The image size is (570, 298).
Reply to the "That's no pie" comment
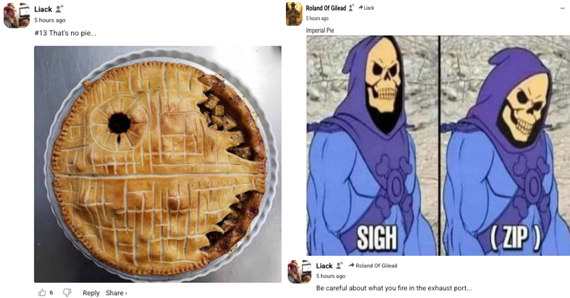(91, 293)
